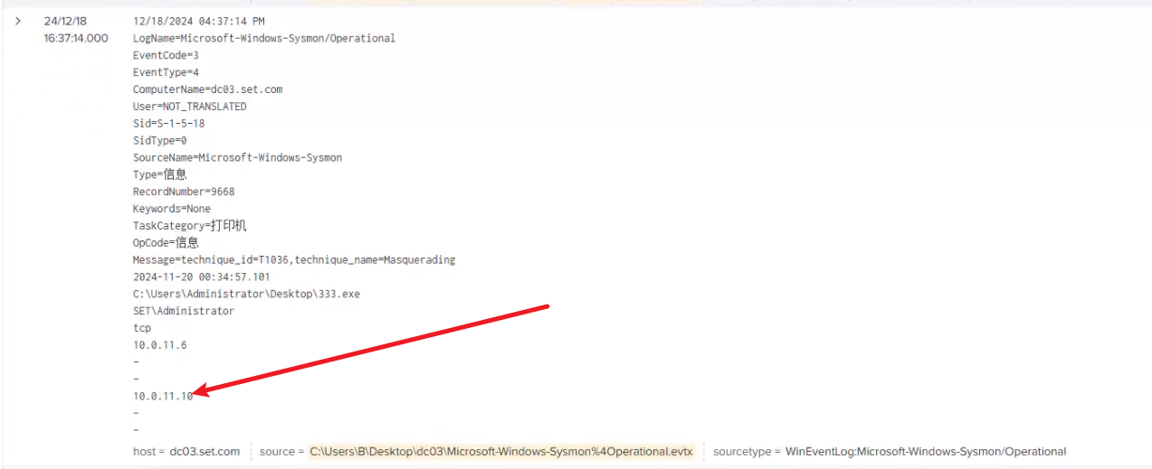Click host field value dc03.set.com
The image size is (1152, 469).
point(205,451)
